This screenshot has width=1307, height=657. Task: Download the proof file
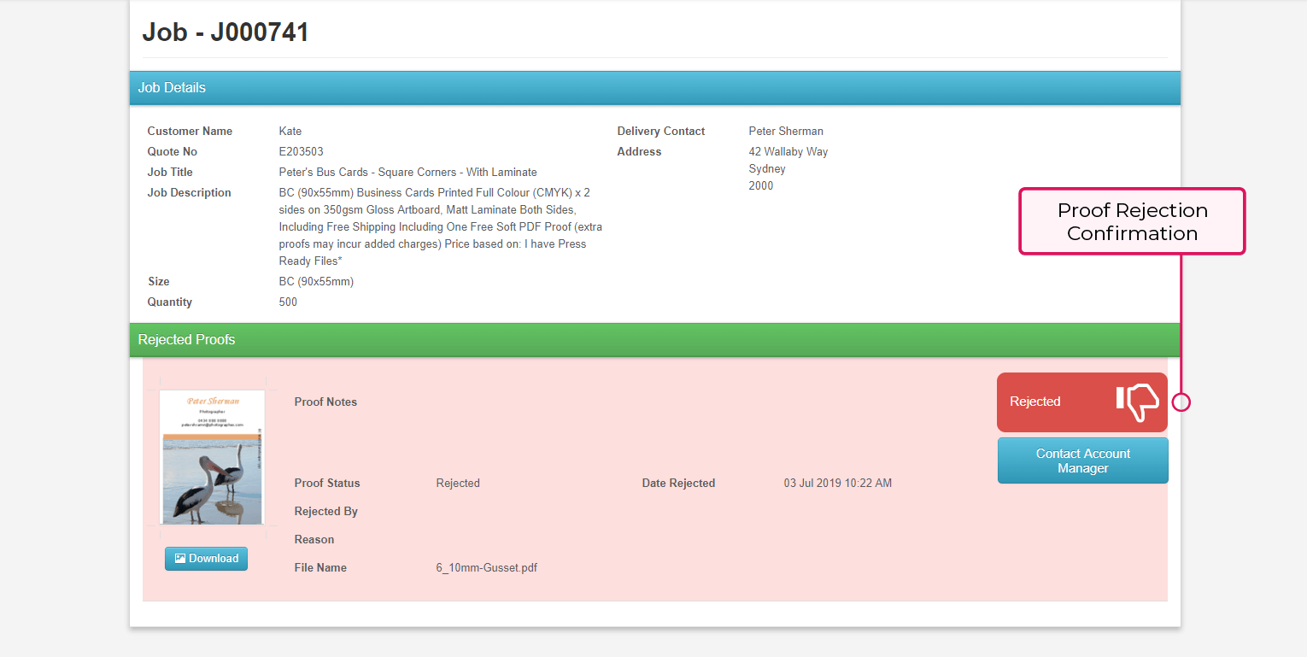point(206,559)
